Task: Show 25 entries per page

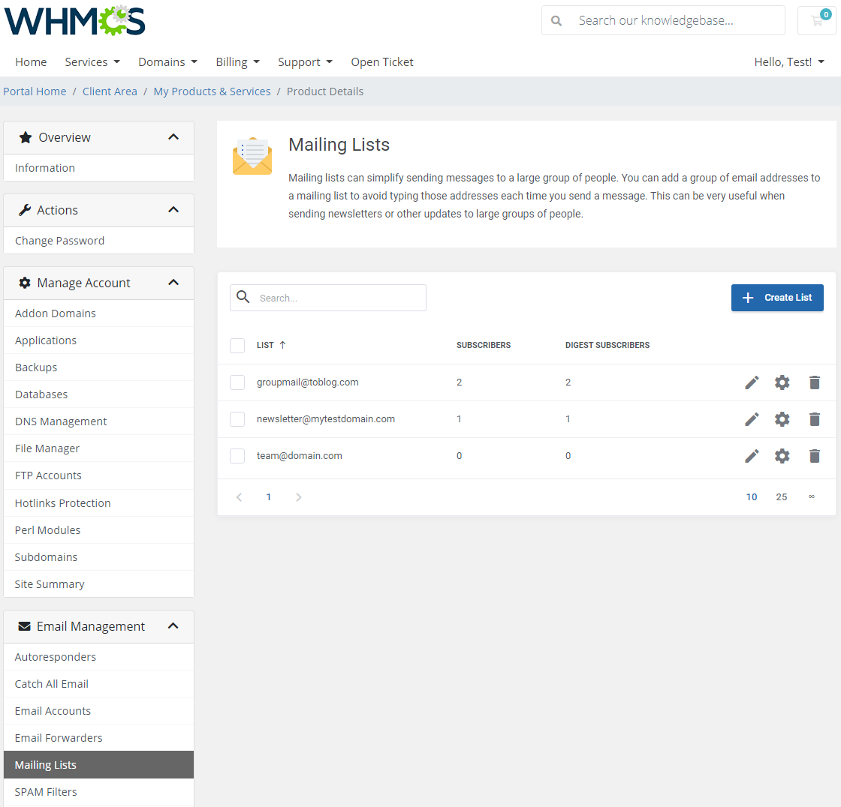Action: click(782, 497)
